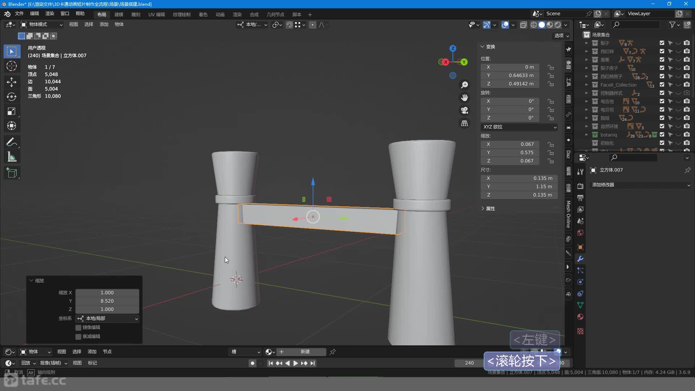Click the positive Y axis gizmo
Image resolution: width=695 pixels, height=391 pixels.
464,62
